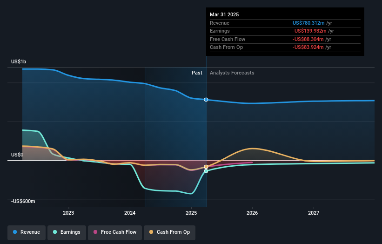This screenshot has width=382, height=244.
Task: Click the 2024 x-axis label
Action: pyautogui.click(x=130, y=213)
